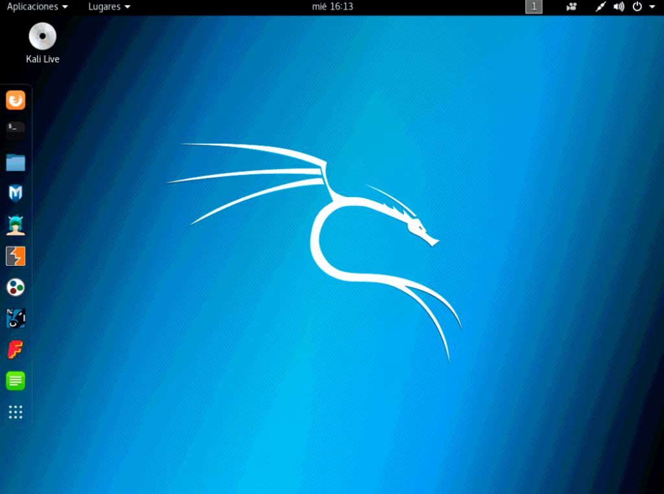Open Maltego from the dock

tap(16, 287)
